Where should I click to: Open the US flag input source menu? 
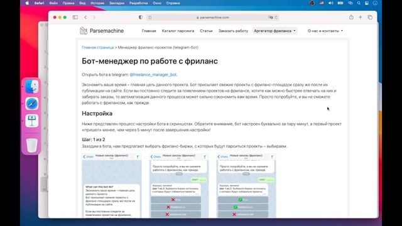tap(322, 3)
